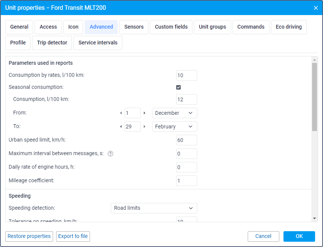Focus the Consumption by rates input field
This screenshot has height=247, width=323.
coord(187,75)
